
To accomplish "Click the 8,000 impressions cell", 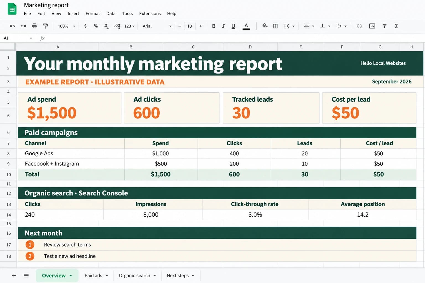I will (x=153, y=215).
